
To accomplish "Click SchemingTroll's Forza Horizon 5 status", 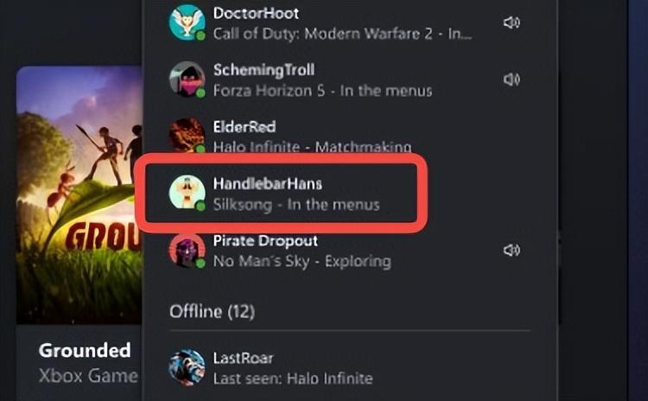I will (323, 91).
